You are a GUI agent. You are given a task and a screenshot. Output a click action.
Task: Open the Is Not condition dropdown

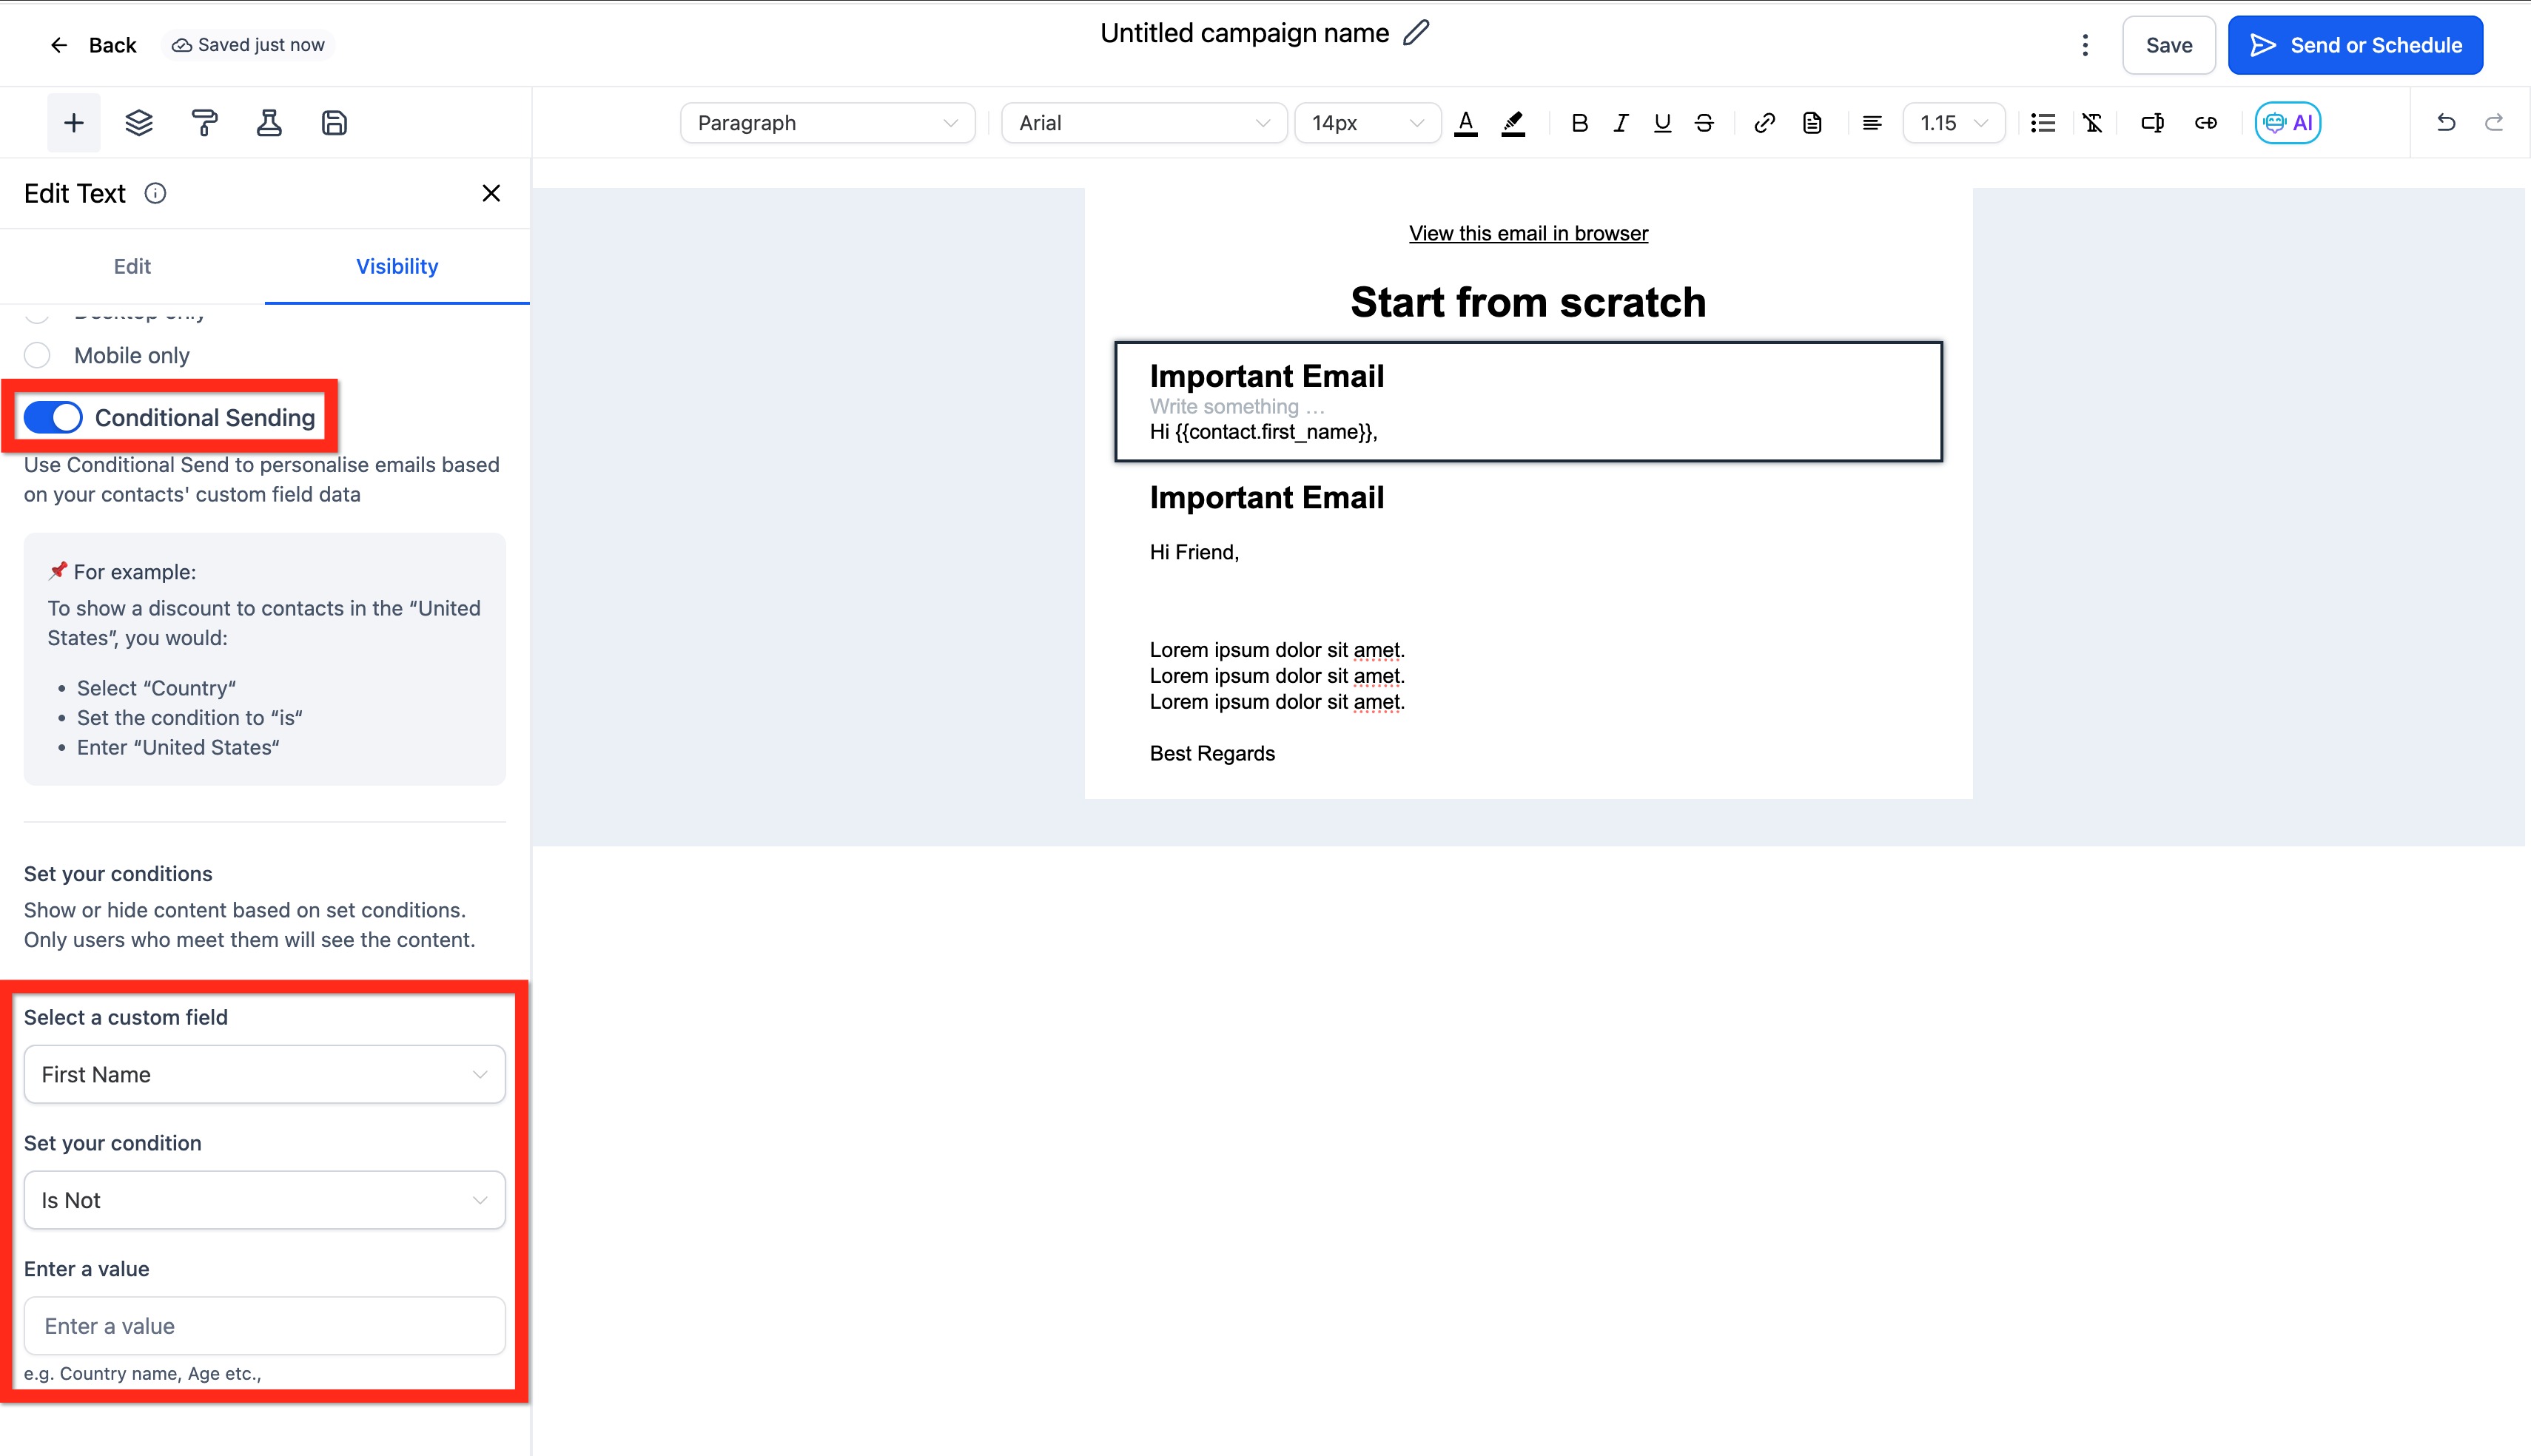coord(264,1200)
